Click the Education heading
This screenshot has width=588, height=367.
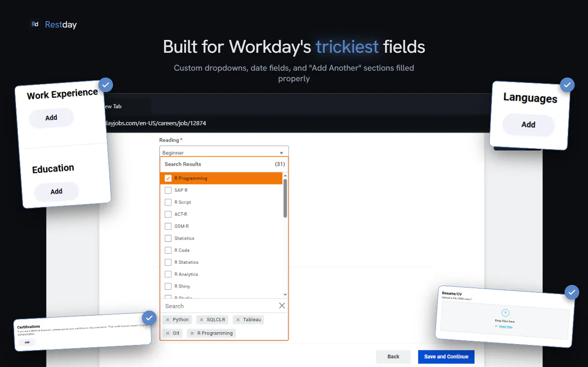click(x=53, y=169)
